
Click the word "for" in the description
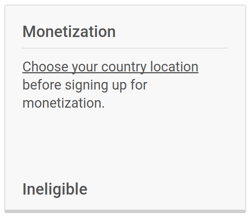(139, 85)
